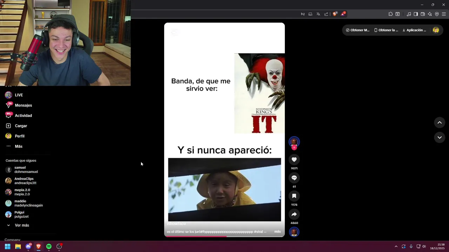Open the Brave Wallet icon
The height and width of the screenshot is (252, 449).
423,14
